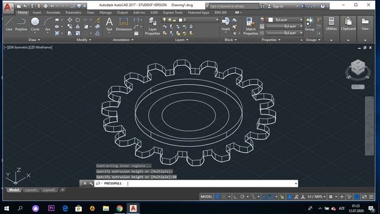The width and height of the screenshot is (380, 214).
Task: Toggle polar tracking in status bar
Action: [x=242, y=197]
